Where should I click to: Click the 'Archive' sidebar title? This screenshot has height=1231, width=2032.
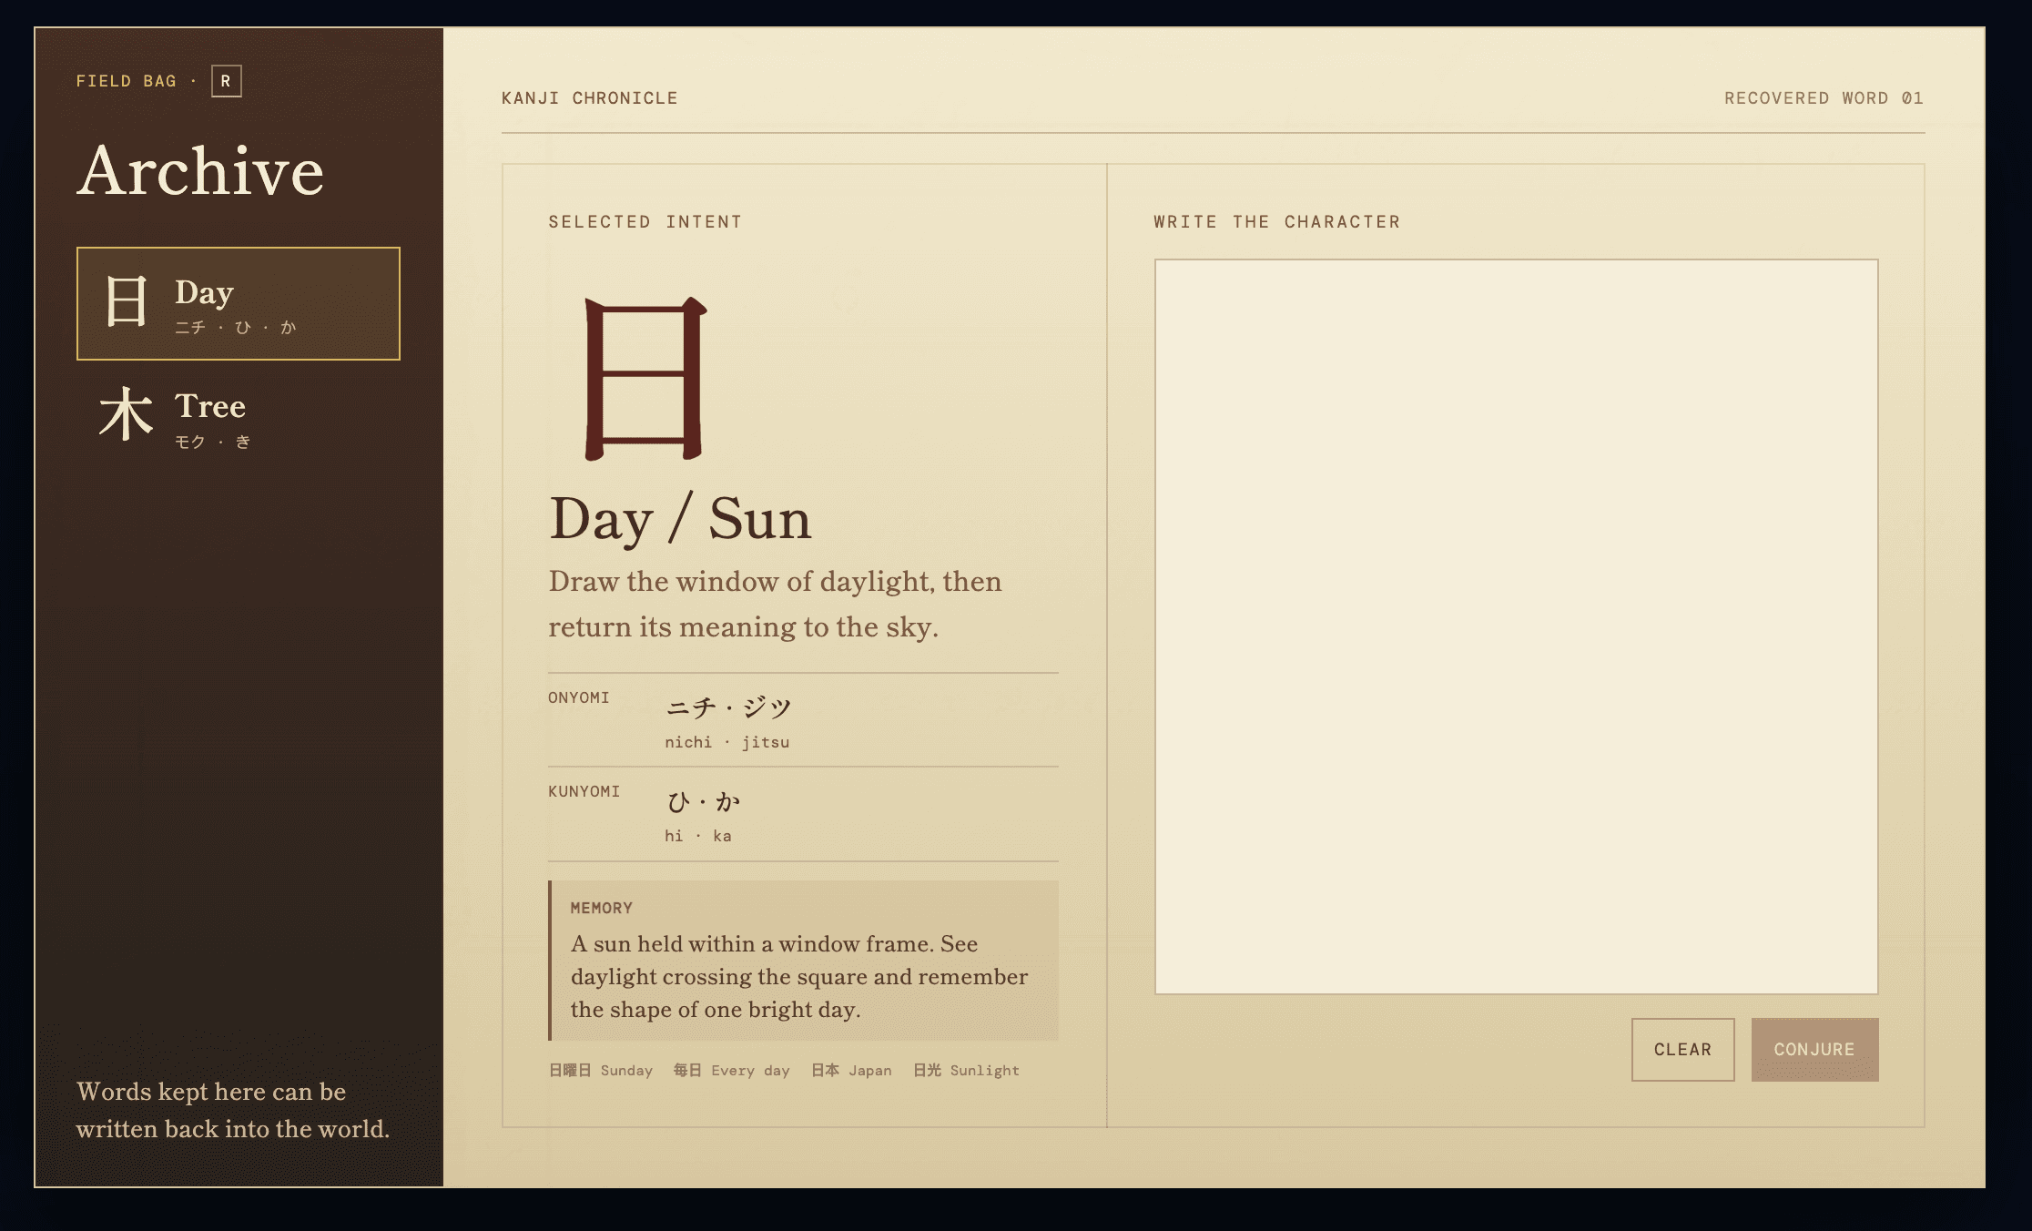200,171
